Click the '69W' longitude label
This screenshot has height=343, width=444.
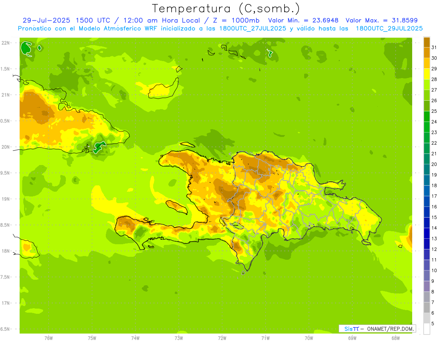tap(352, 338)
